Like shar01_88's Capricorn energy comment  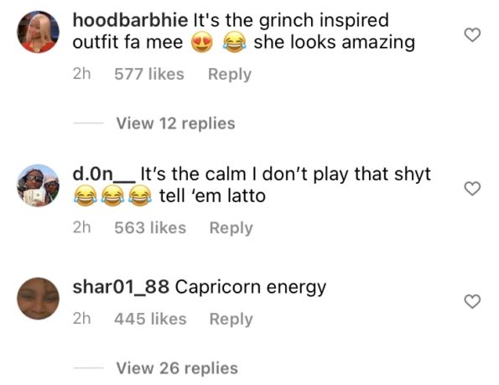(x=472, y=301)
